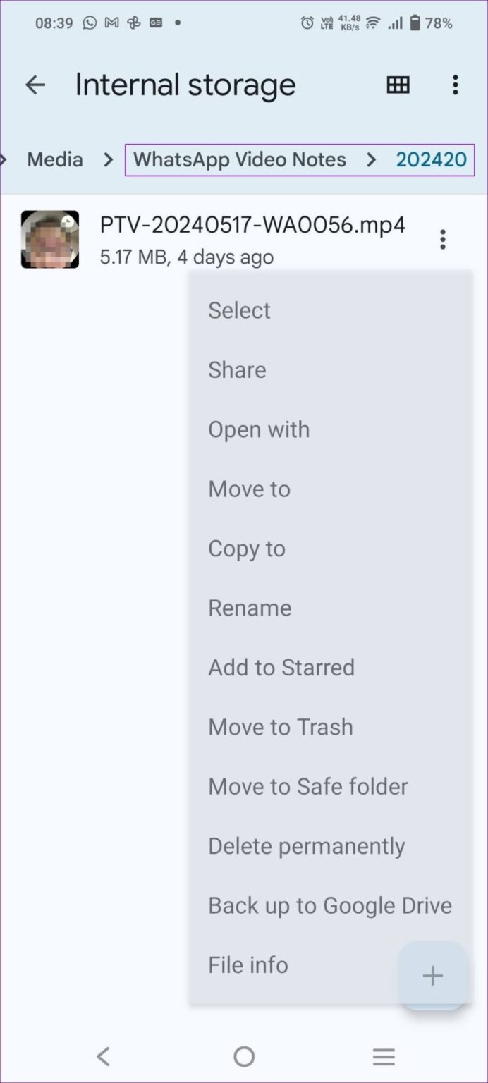The image size is (488, 1083).
Task: Move the file to Trash
Action: tap(280, 726)
